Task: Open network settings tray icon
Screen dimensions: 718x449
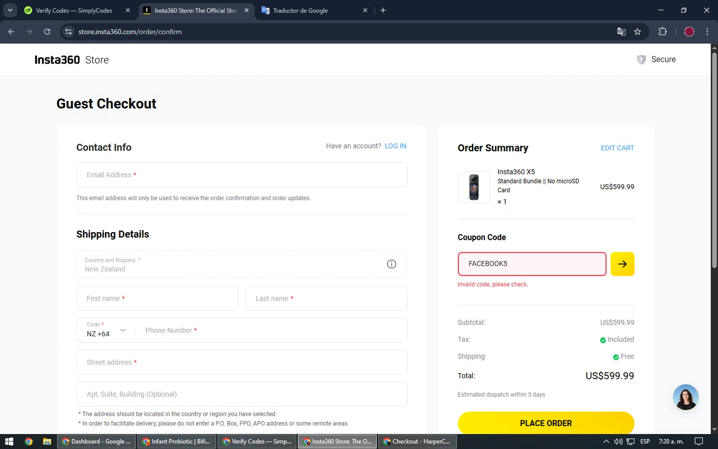Action: tap(630, 441)
